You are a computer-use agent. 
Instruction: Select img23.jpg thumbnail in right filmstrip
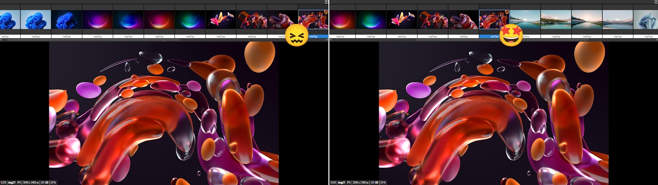[371, 19]
